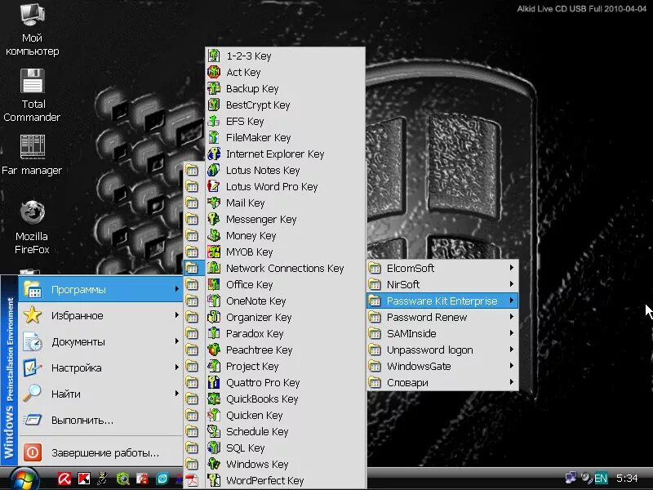Image resolution: width=653 pixels, height=490 pixels.
Task: Launch WordPerfect Key
Action: tap(285, 480)
